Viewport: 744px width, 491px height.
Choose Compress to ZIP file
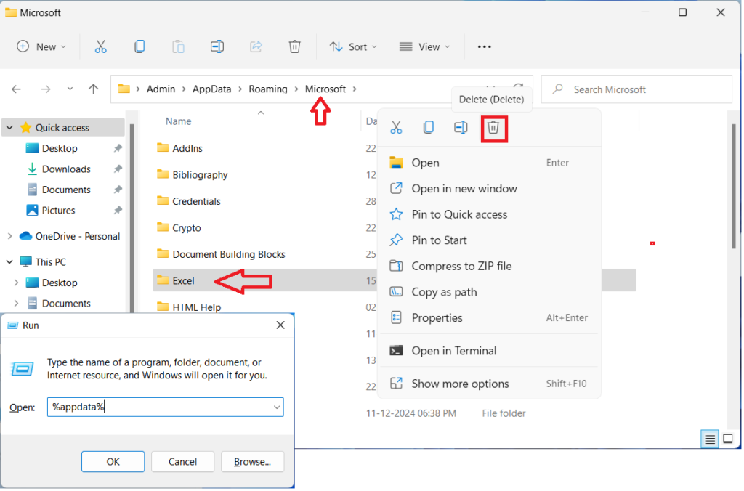pos(489,266)
